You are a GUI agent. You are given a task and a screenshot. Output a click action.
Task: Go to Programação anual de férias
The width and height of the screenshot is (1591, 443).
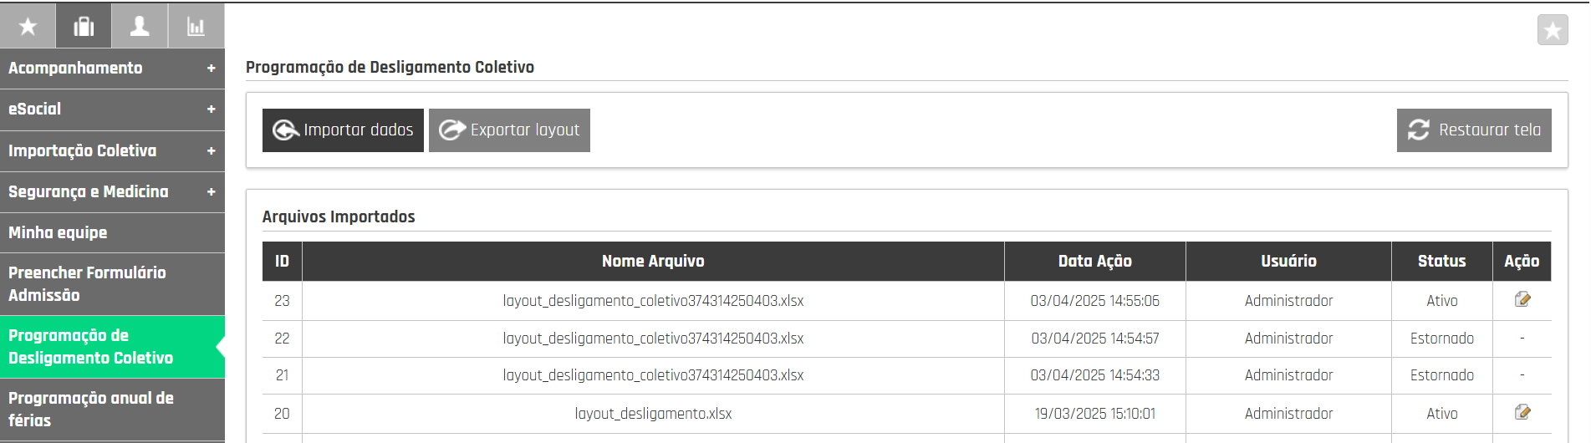point(112,410)
